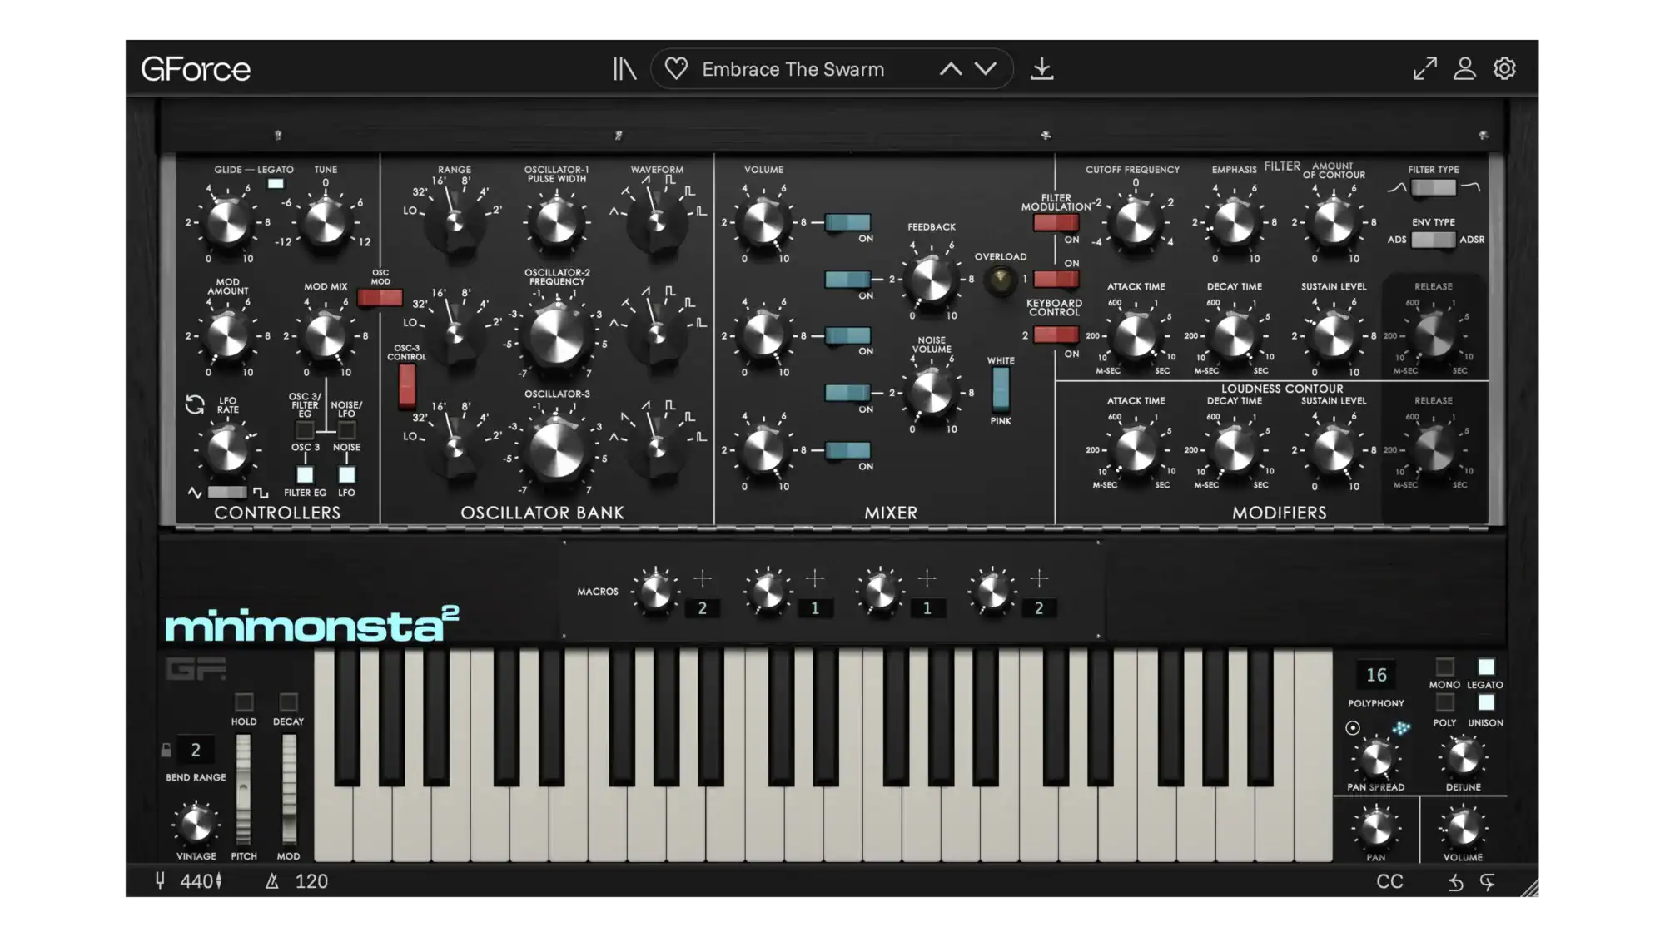Open the settings gear icon
1665x937 pixels.
click(1504, 68)
